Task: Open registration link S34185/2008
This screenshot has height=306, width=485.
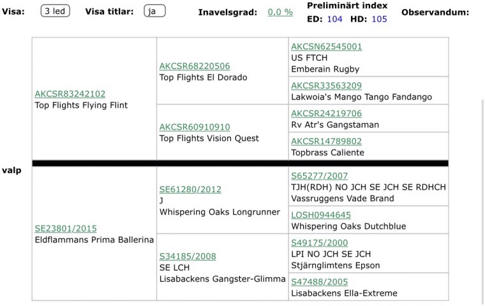Action: tap(187, 256)
